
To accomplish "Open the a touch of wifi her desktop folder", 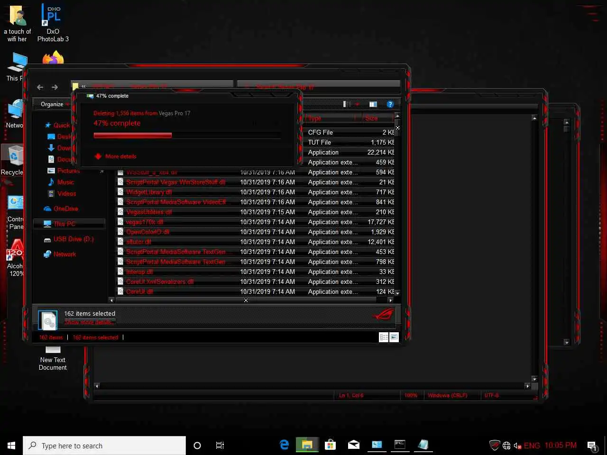I will tap(18, 23).
